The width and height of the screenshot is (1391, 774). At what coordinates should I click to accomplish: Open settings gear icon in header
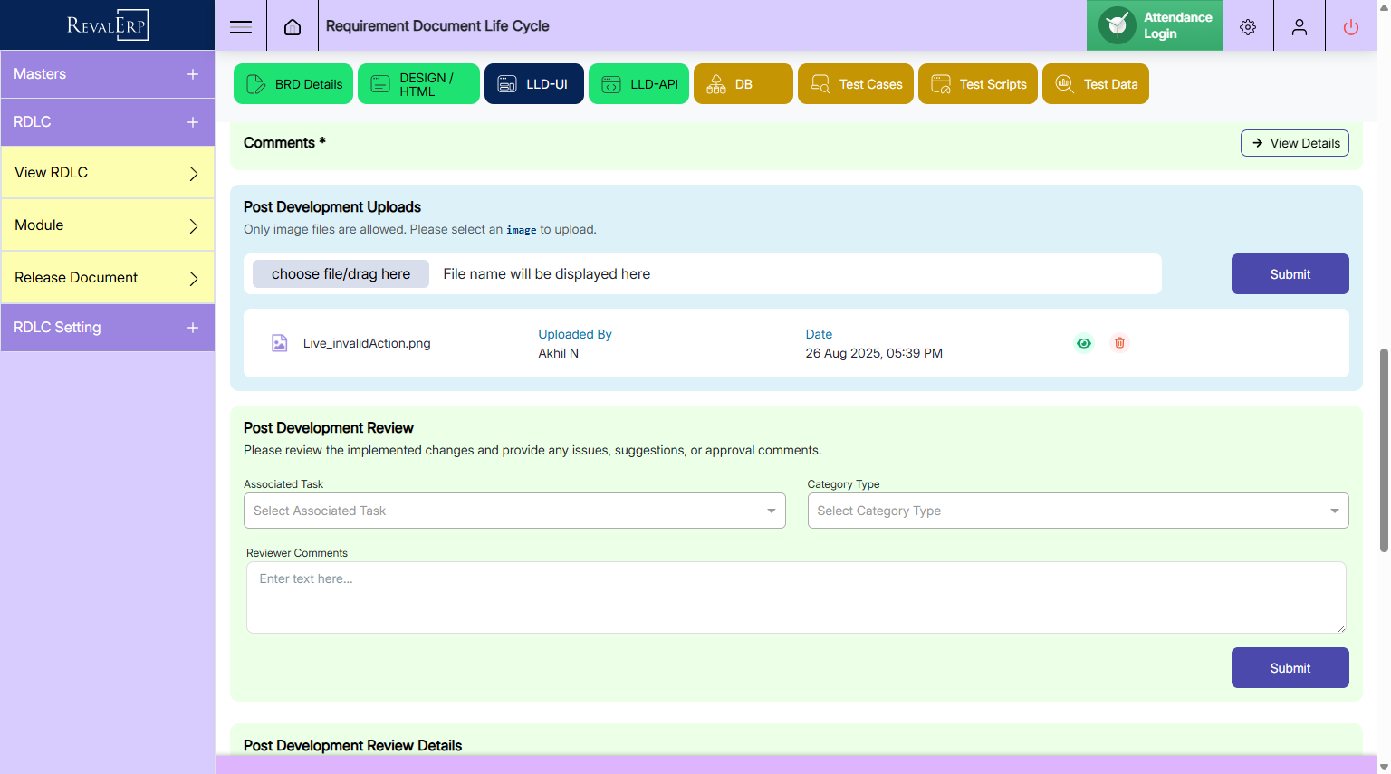point(1248,27)
